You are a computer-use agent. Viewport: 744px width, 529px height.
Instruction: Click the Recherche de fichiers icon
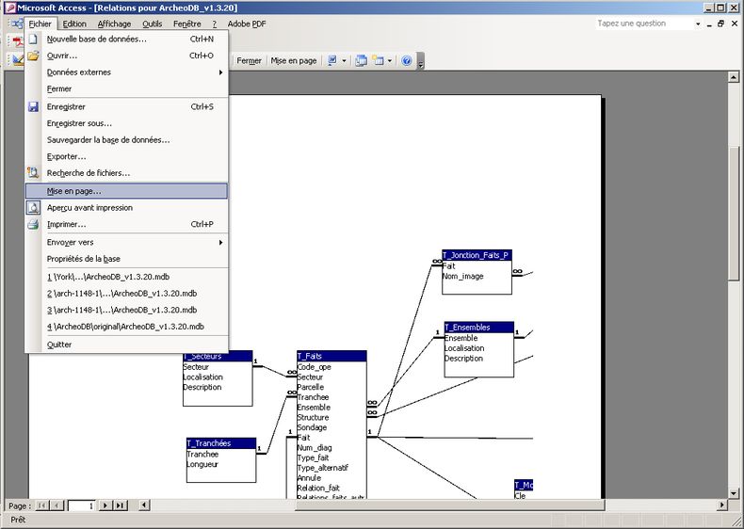(33, 172)
